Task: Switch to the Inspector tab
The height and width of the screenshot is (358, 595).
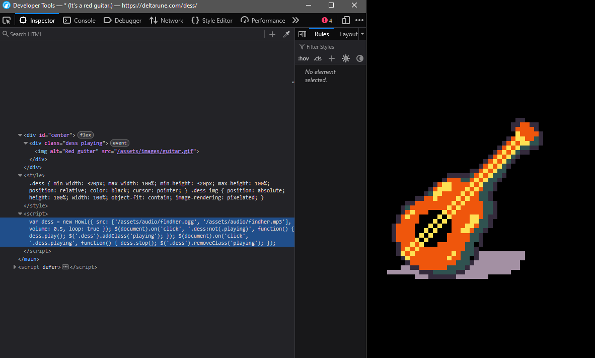Action: 37,21
